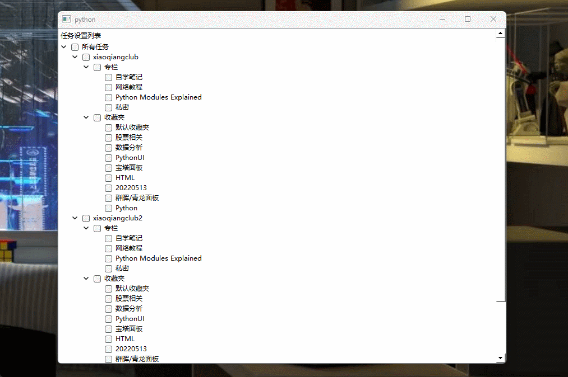Viewport: 568px width, 377px height.
Task: Collapse the 所有任务 tree node
Action: (63, 47)
